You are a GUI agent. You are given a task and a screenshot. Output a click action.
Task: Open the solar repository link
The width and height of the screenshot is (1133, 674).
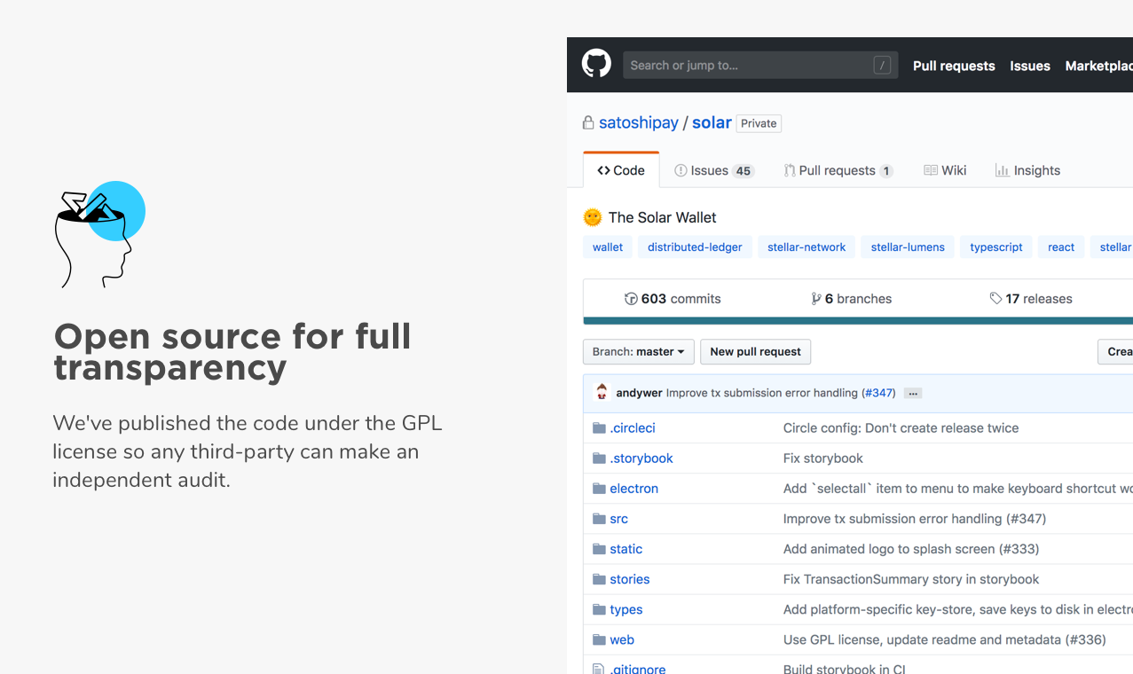(x=712, y=122)
